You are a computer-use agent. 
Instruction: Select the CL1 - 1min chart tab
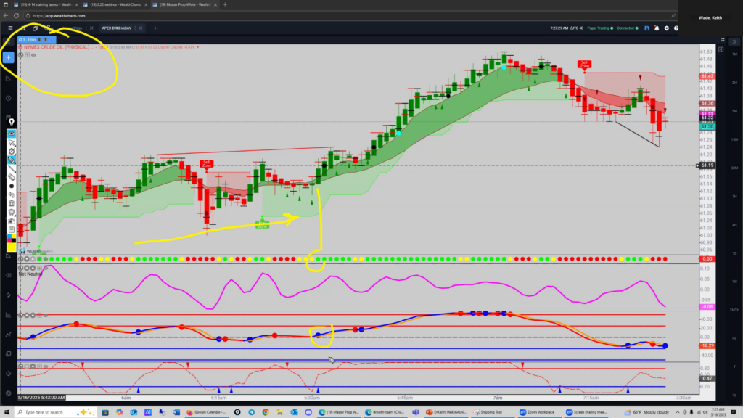click(37, 40)
